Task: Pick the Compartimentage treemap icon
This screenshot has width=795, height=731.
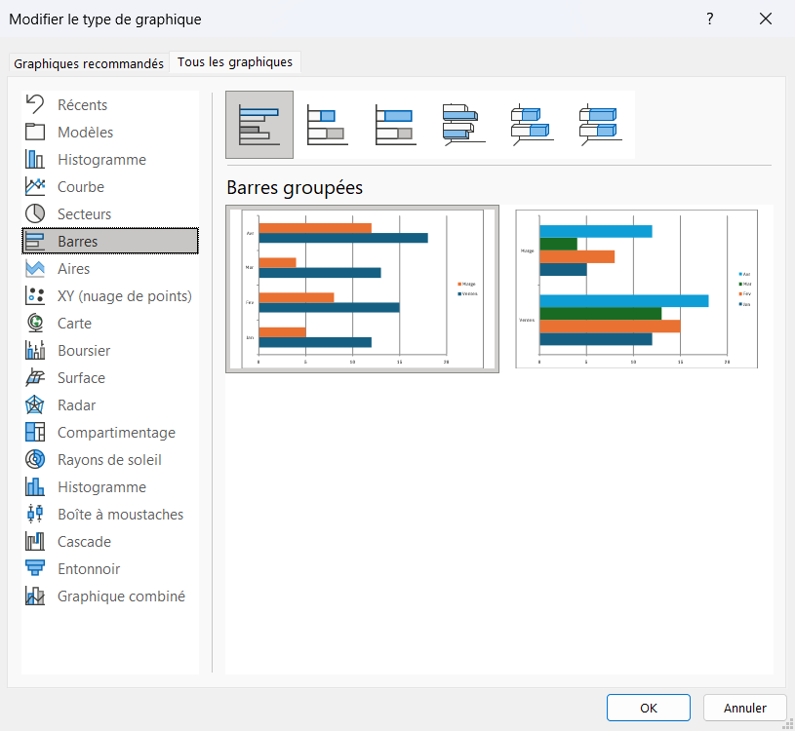Action: pos(35,432)
